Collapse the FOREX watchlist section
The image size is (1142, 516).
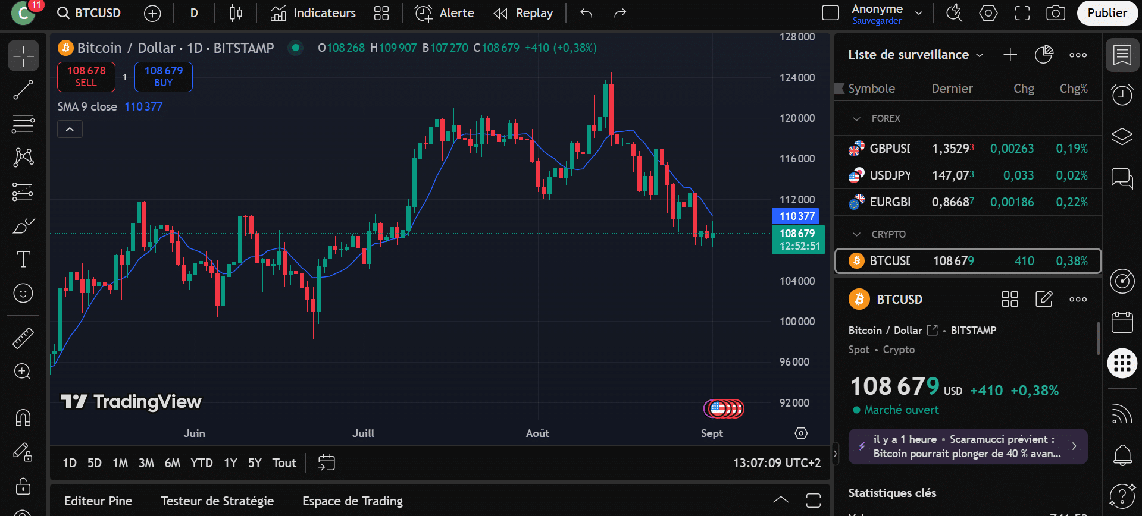(856, 119)
